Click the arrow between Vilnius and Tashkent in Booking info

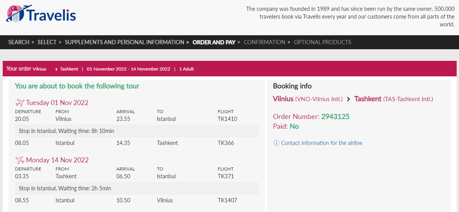pos(348,99)
